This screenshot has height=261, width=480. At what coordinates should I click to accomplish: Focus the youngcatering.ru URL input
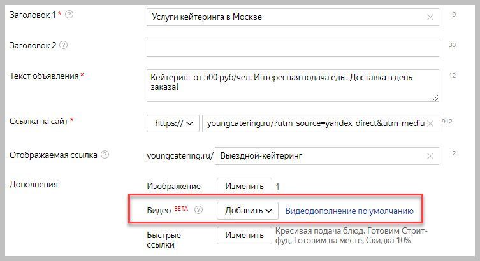(316, 123)
